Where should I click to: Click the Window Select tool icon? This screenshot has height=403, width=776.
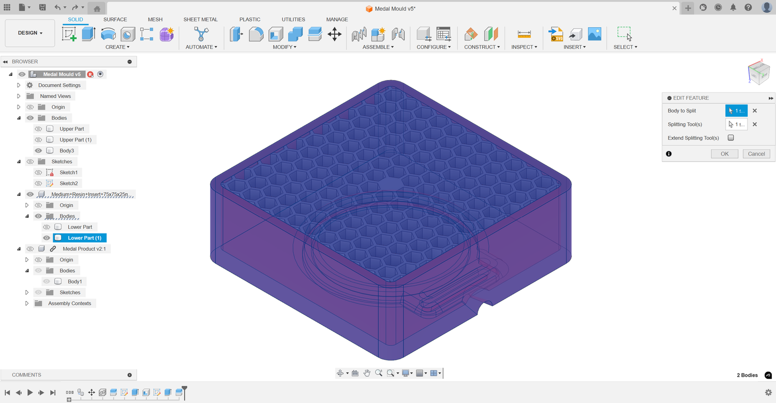624,34
